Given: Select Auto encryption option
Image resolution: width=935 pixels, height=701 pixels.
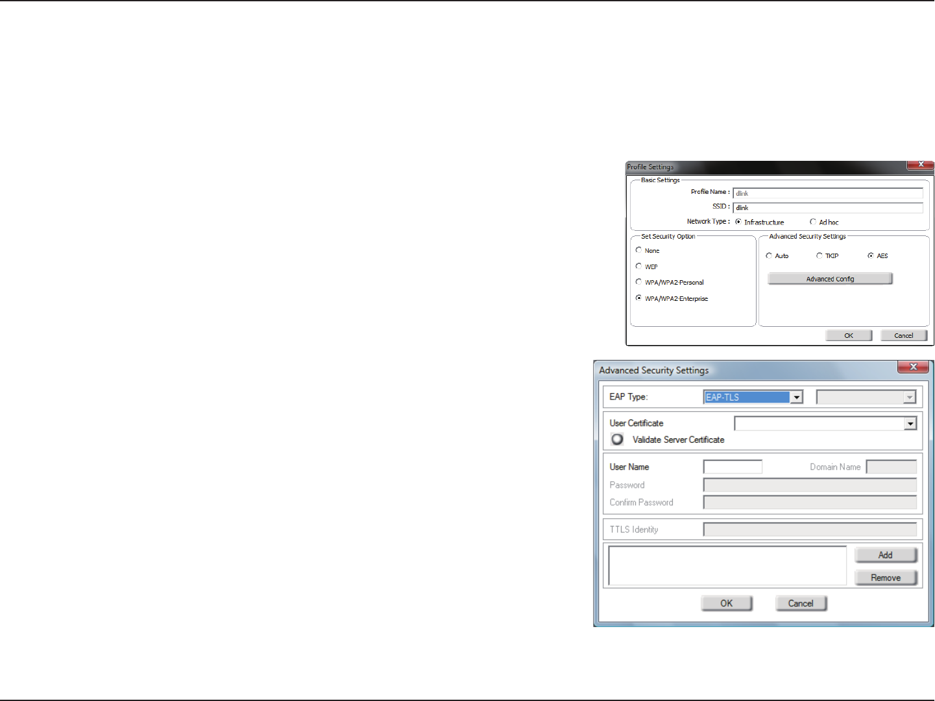Looking at the screenshot, I should [x=769, y=255].
